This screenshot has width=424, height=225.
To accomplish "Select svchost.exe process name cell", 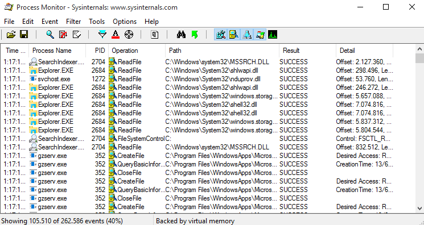I will pos(54,79).
